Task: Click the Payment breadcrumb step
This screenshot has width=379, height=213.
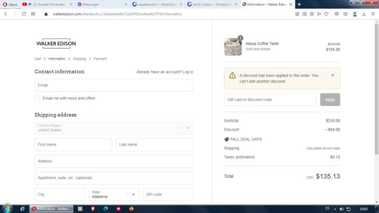Action: coord(100,59)
